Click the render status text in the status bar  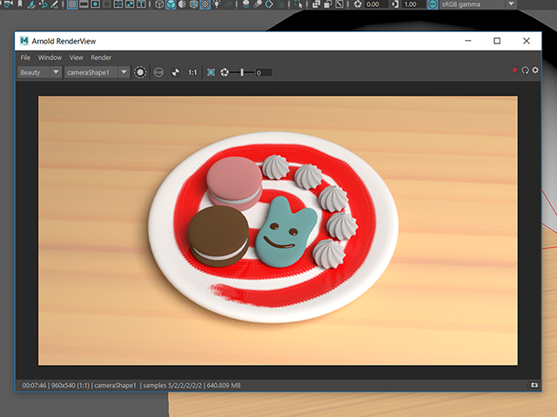131,386
